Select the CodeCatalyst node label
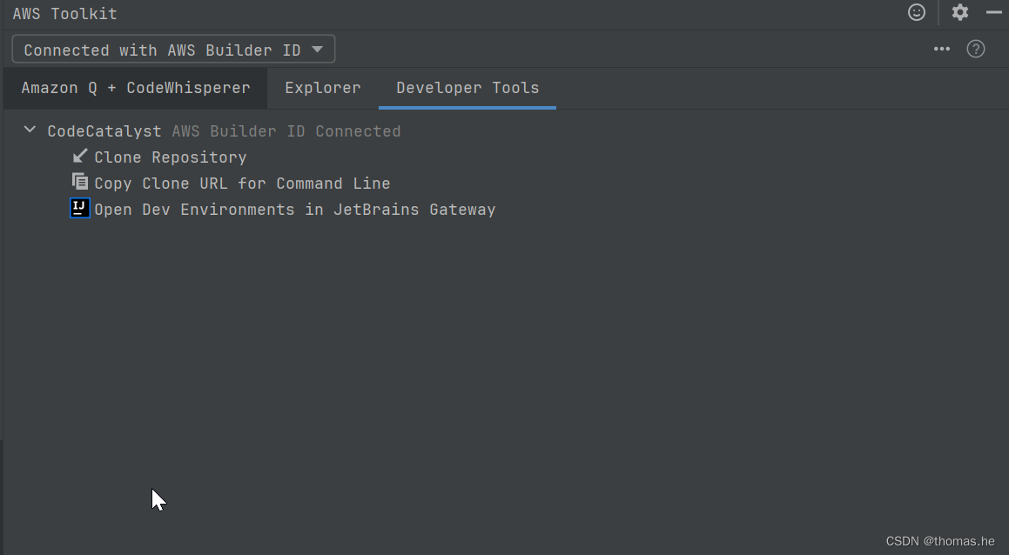The width and height of the screenshot is (1009, 555). (104, 131)
